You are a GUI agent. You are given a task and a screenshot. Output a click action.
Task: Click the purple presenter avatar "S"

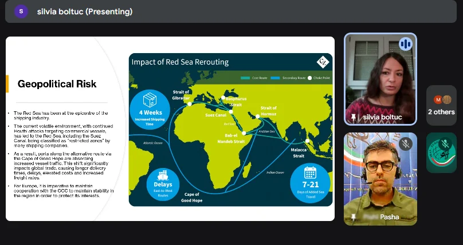point(21,11)
